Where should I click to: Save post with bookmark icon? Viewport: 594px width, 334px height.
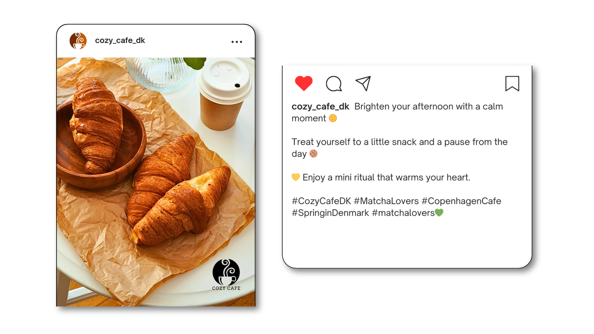[x=512, y=83]
